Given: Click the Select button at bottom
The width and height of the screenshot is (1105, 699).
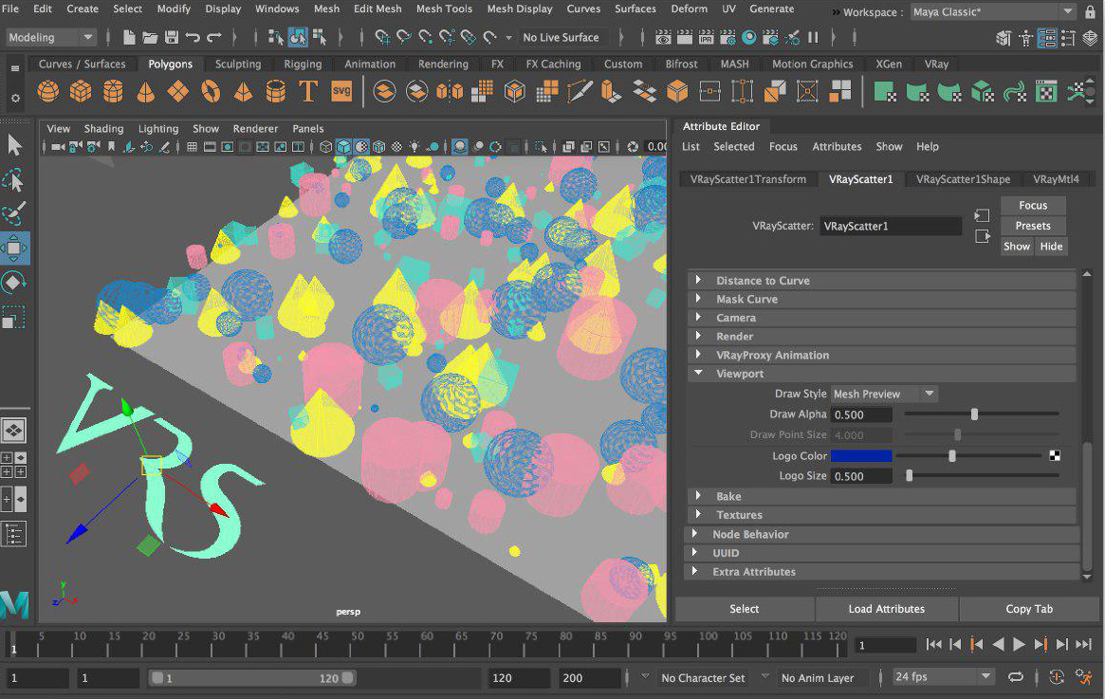Looking at the screenshot, I should point(745,609).
